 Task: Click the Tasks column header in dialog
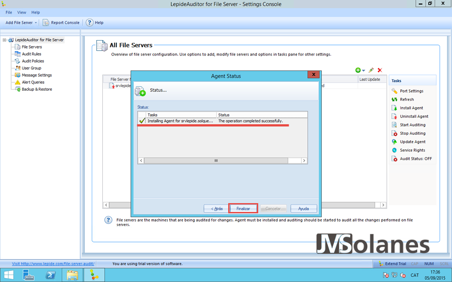tap(181, 115)
